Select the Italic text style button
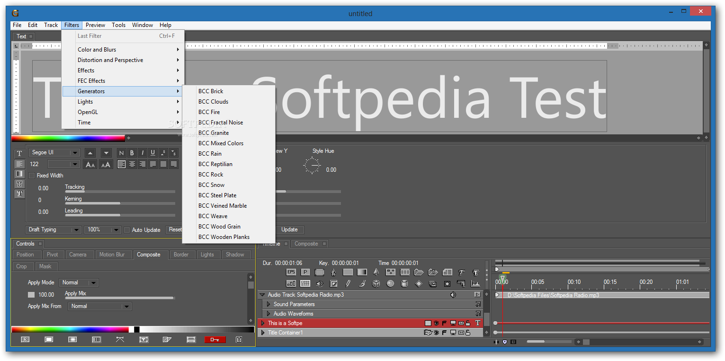Image resolution: width=725 pixels, height=361 pixels. pyautogui.click(x=142, y=152)
